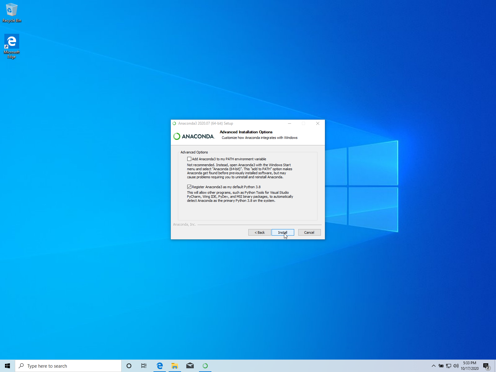496x372 pixels.
Task: Click the 'Advanced Options' group label
Action: point(194,152)
